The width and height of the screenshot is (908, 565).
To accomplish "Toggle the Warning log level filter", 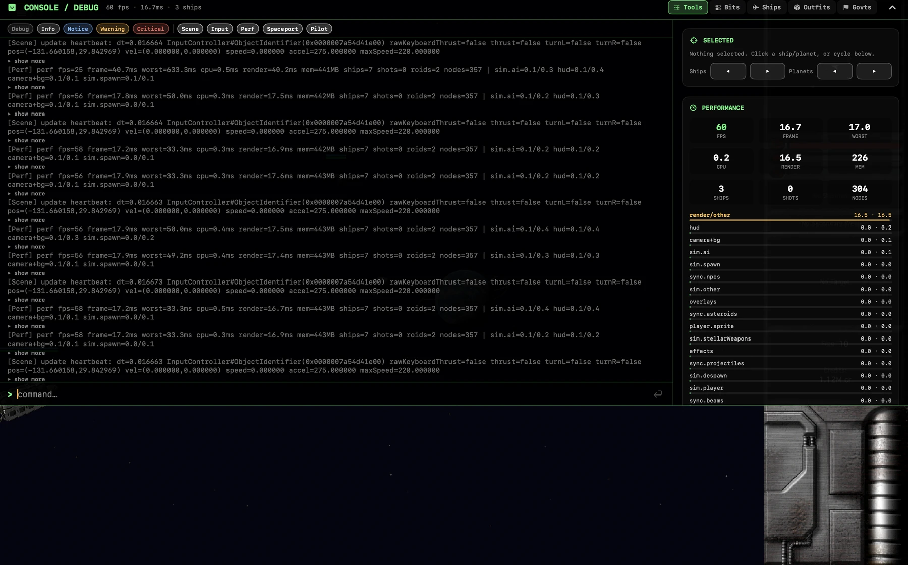I will click(112, 29).
